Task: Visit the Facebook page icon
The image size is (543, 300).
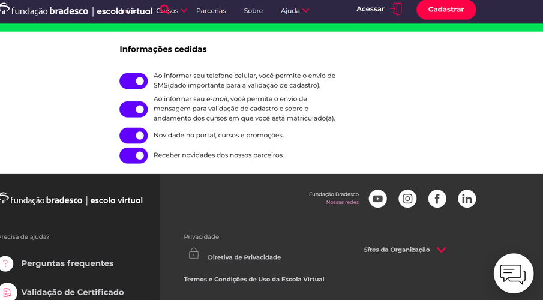Action: (437, 199)
